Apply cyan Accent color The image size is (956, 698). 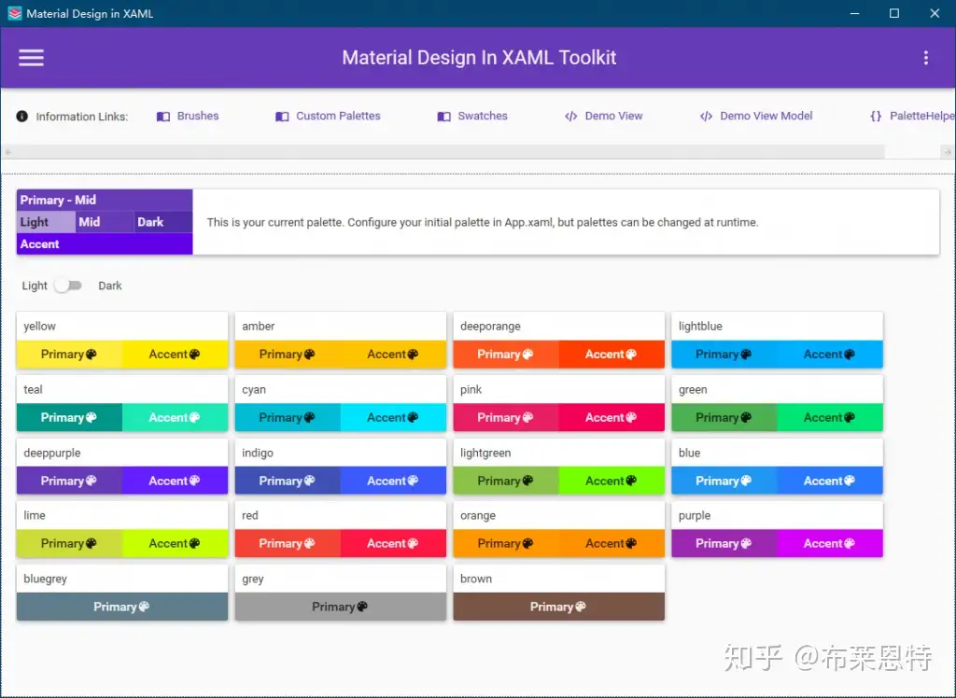[393, 417]
